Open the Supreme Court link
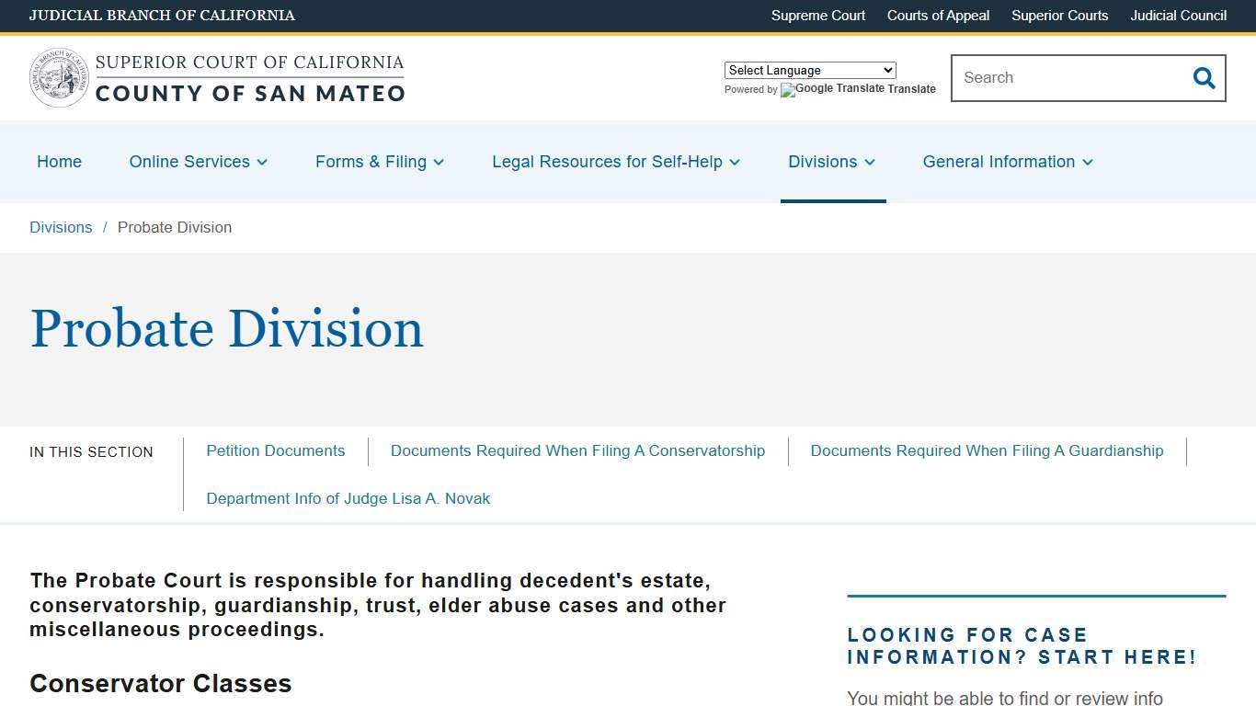1256x706 pixels. [817, 16]
